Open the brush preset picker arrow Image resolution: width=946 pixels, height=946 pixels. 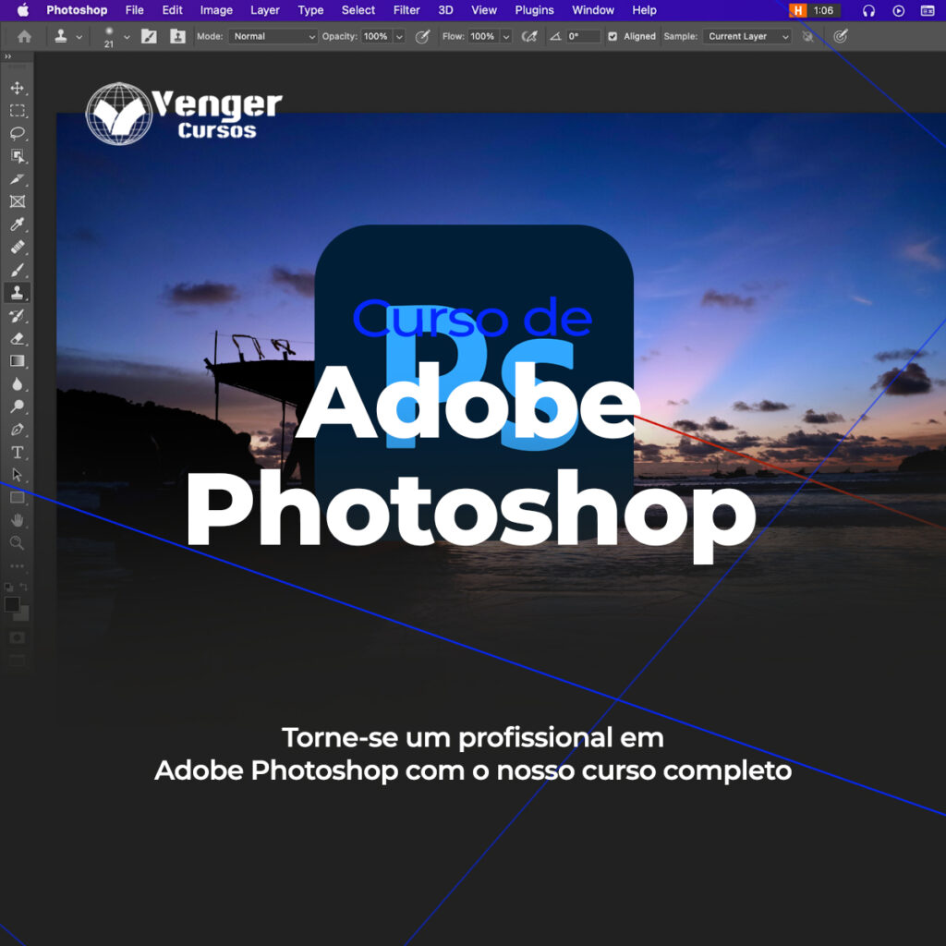[127, 37]
